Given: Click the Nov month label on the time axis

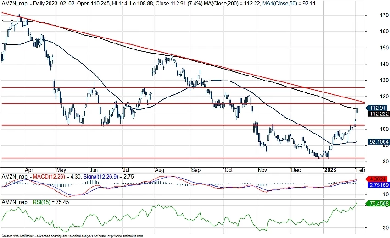Looking at the screenshot, I should (262, 170).
